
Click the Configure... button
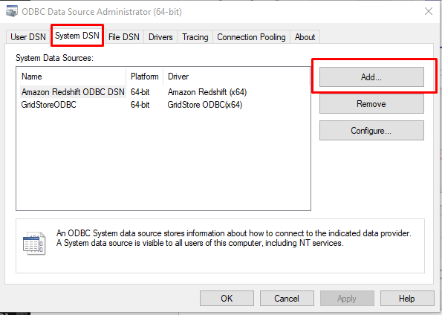[x=371, y=131]
